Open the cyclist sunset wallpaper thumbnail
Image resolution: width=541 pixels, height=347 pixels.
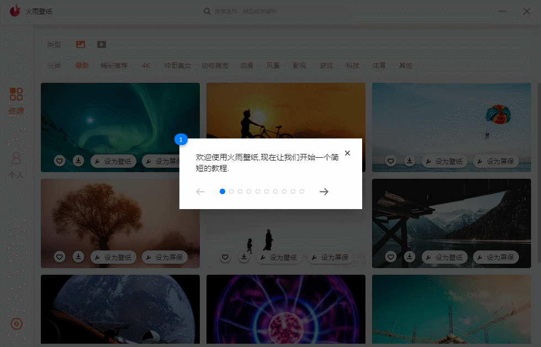(286, 110)
